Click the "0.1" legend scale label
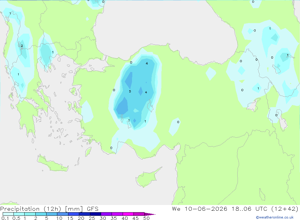The height and width of the screenshot is (220, 300). coord(5,218)
